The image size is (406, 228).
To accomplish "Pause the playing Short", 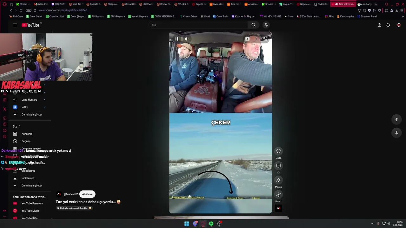I will tap(177, 39).
